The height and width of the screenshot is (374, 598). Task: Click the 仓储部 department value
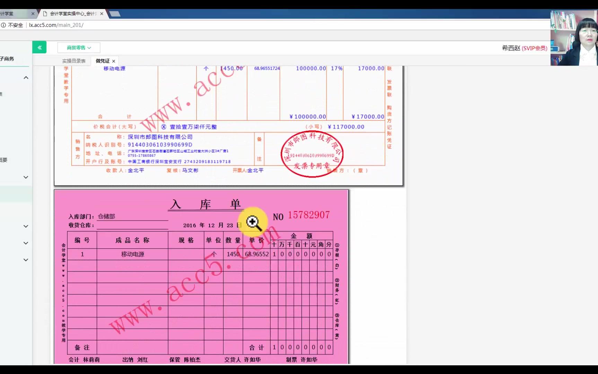click(106, 216)
